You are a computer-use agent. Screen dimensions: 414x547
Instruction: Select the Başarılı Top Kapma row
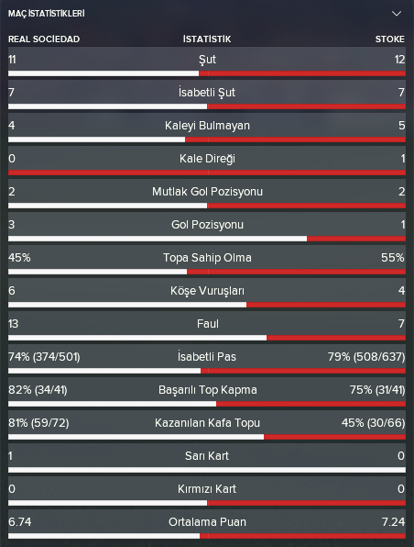coord(207,393)
